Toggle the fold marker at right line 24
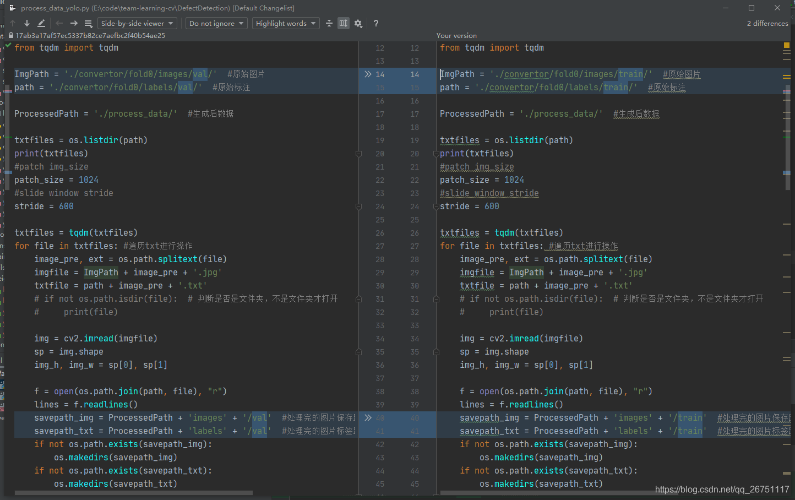This screenshot has height=500, width=795. tap(436, 206)
